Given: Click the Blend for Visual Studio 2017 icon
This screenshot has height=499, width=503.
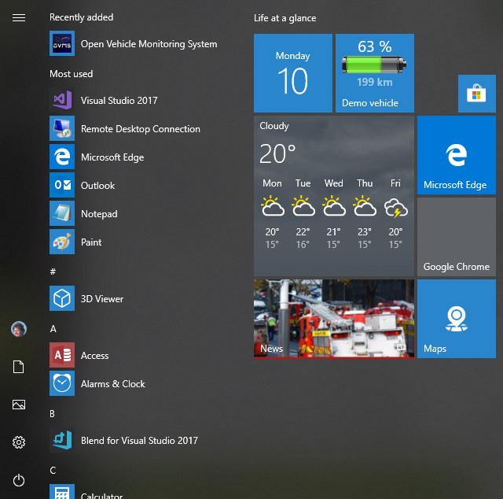Looking at the screenshot, I should 62,440.
